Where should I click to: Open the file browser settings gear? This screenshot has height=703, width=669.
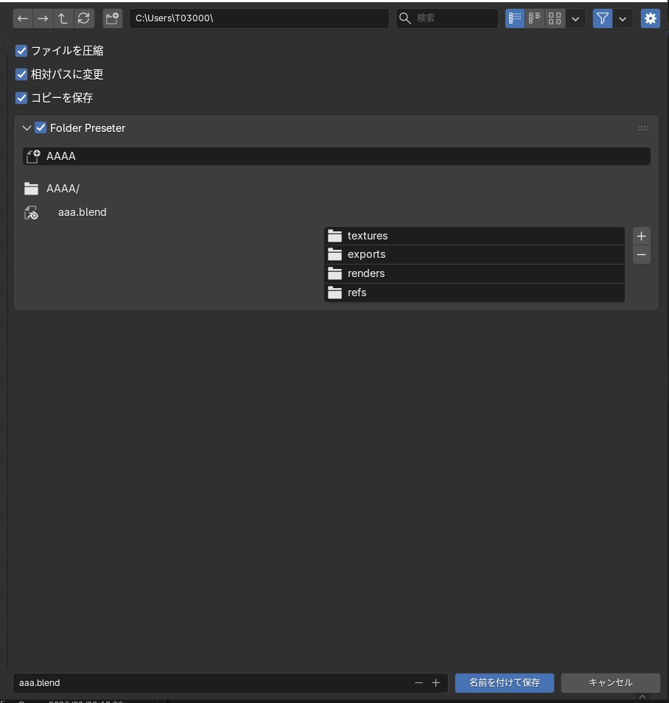(x=650, y=18)
